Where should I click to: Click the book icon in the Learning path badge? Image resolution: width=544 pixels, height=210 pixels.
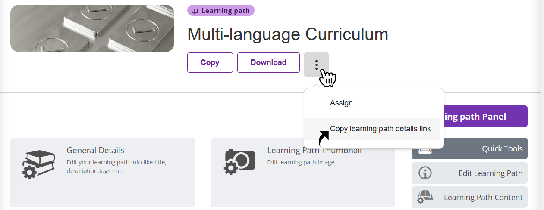(195, 11)
